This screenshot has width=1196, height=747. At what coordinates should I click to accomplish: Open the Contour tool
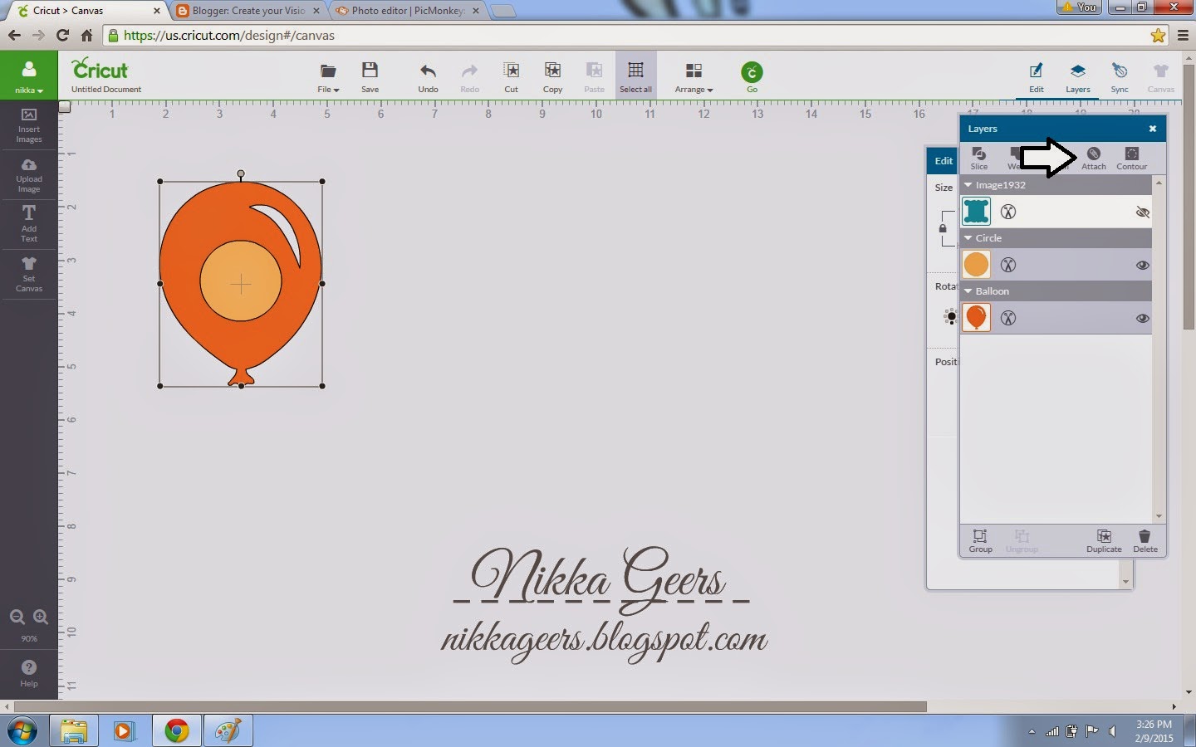pos(1130,159)
